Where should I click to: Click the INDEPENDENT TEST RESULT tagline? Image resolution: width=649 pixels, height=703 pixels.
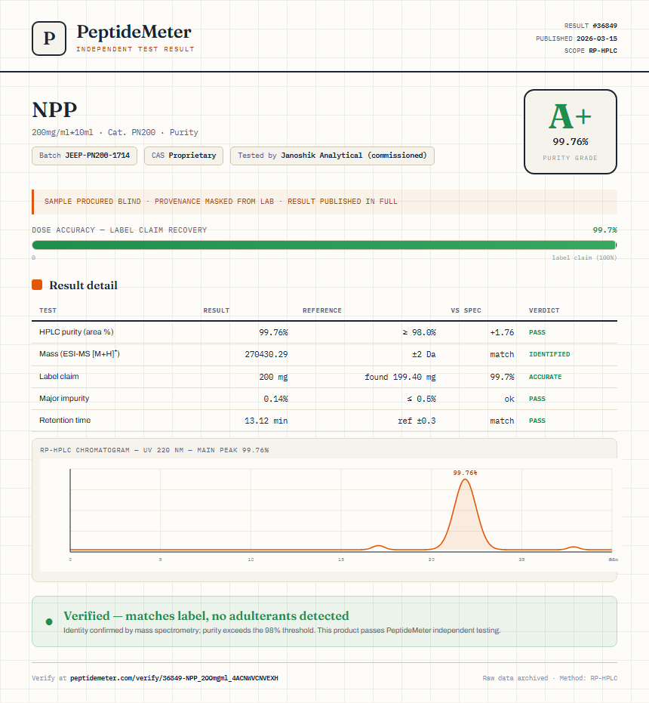135,49
